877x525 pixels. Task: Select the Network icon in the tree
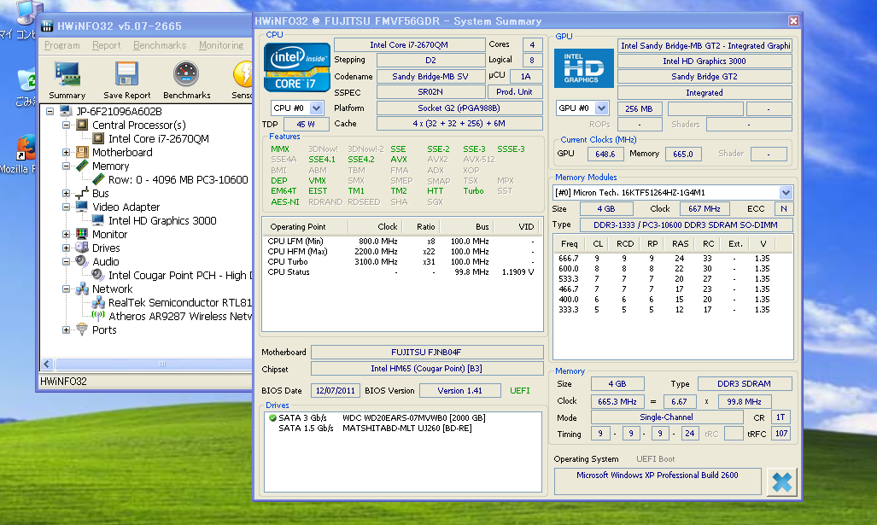(82, 289)
